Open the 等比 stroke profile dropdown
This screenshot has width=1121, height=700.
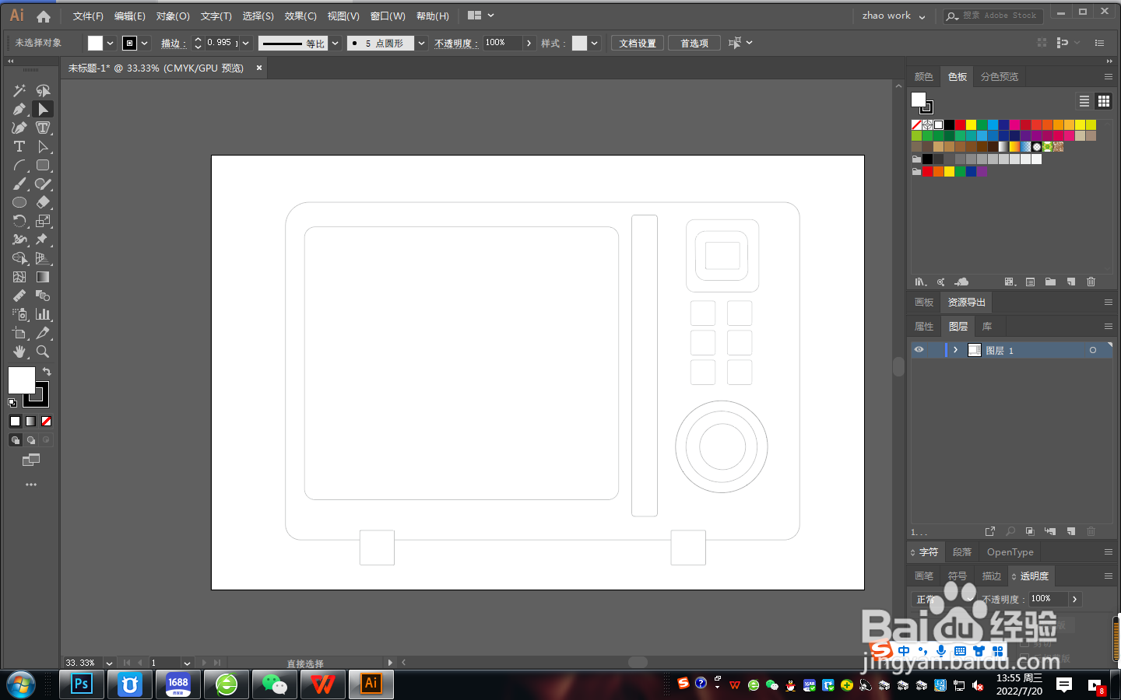pyautogui.click(x=336, y=44)
